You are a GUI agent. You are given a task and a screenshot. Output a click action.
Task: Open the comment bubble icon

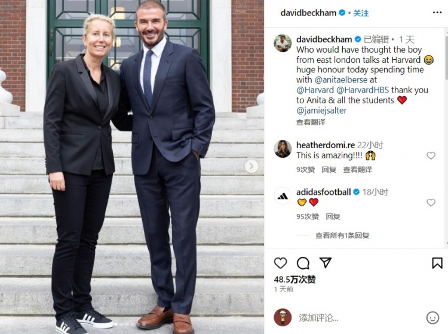(303, 263)
